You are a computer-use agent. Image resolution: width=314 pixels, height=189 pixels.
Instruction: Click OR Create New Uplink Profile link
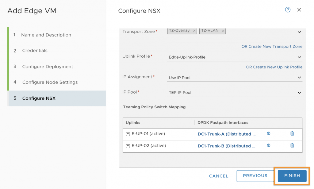pos(274,67)
